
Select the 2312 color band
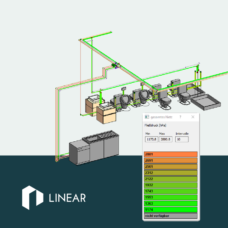(x=171, y=173)
